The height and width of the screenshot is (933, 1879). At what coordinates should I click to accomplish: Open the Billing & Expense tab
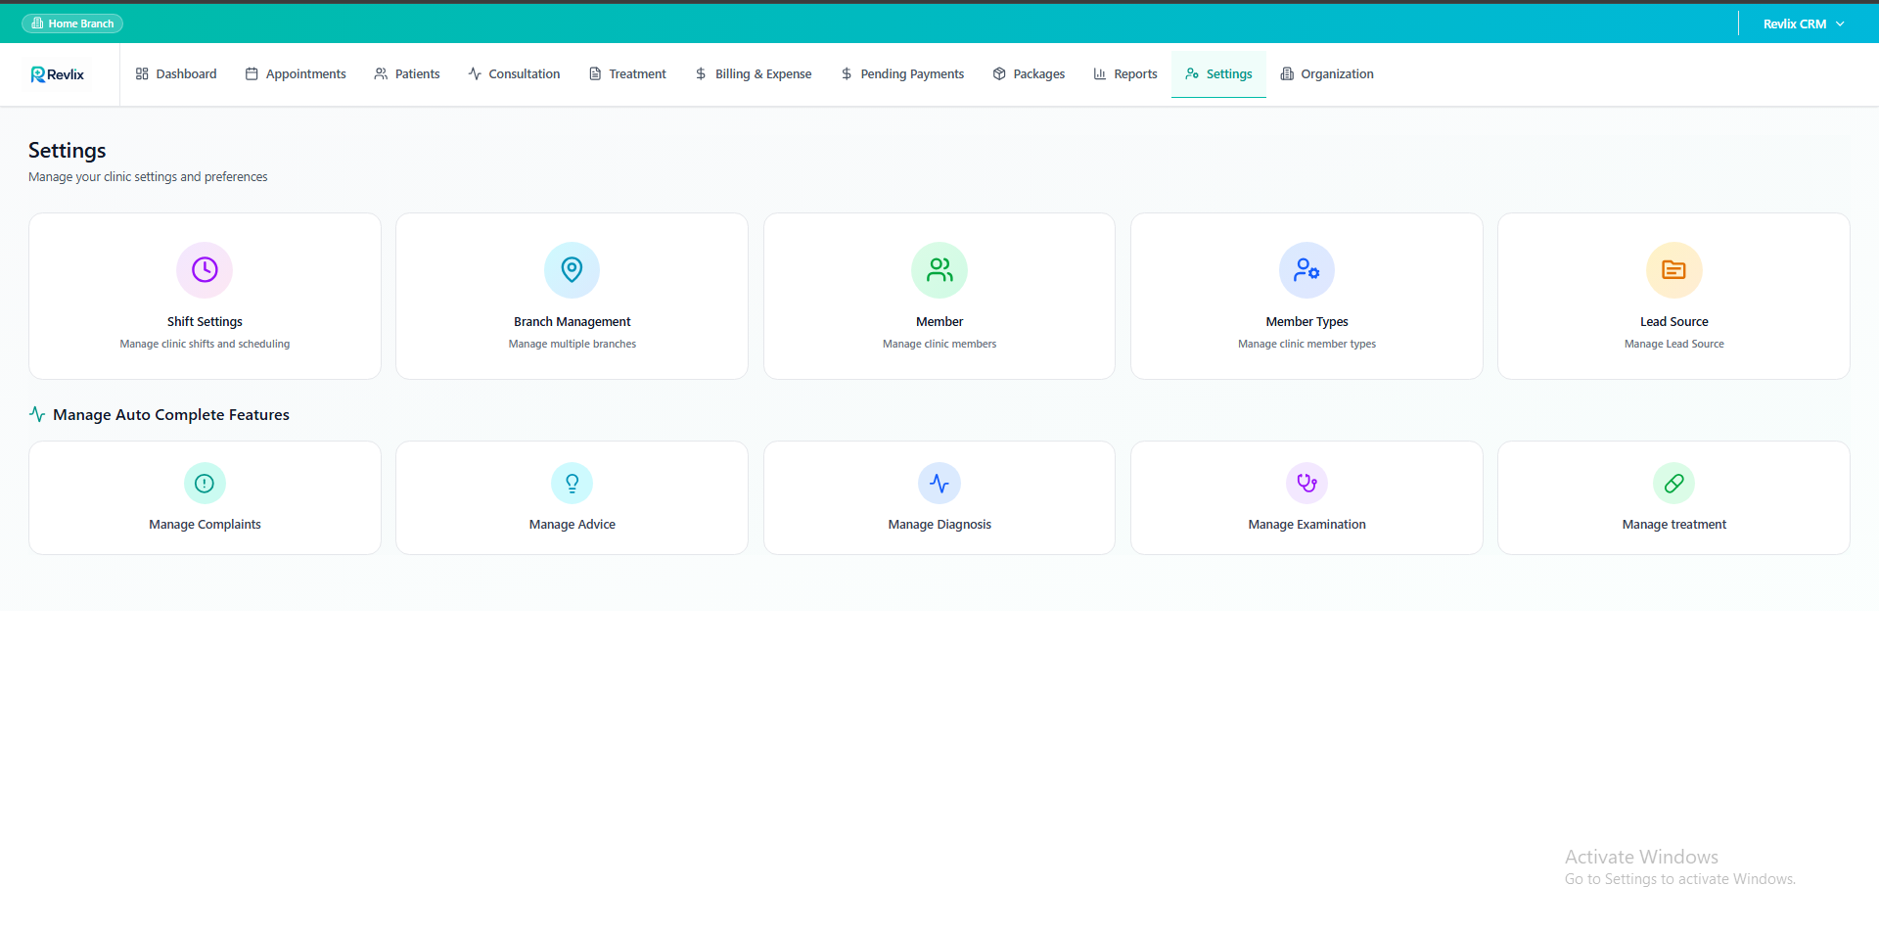click(754, 73)
